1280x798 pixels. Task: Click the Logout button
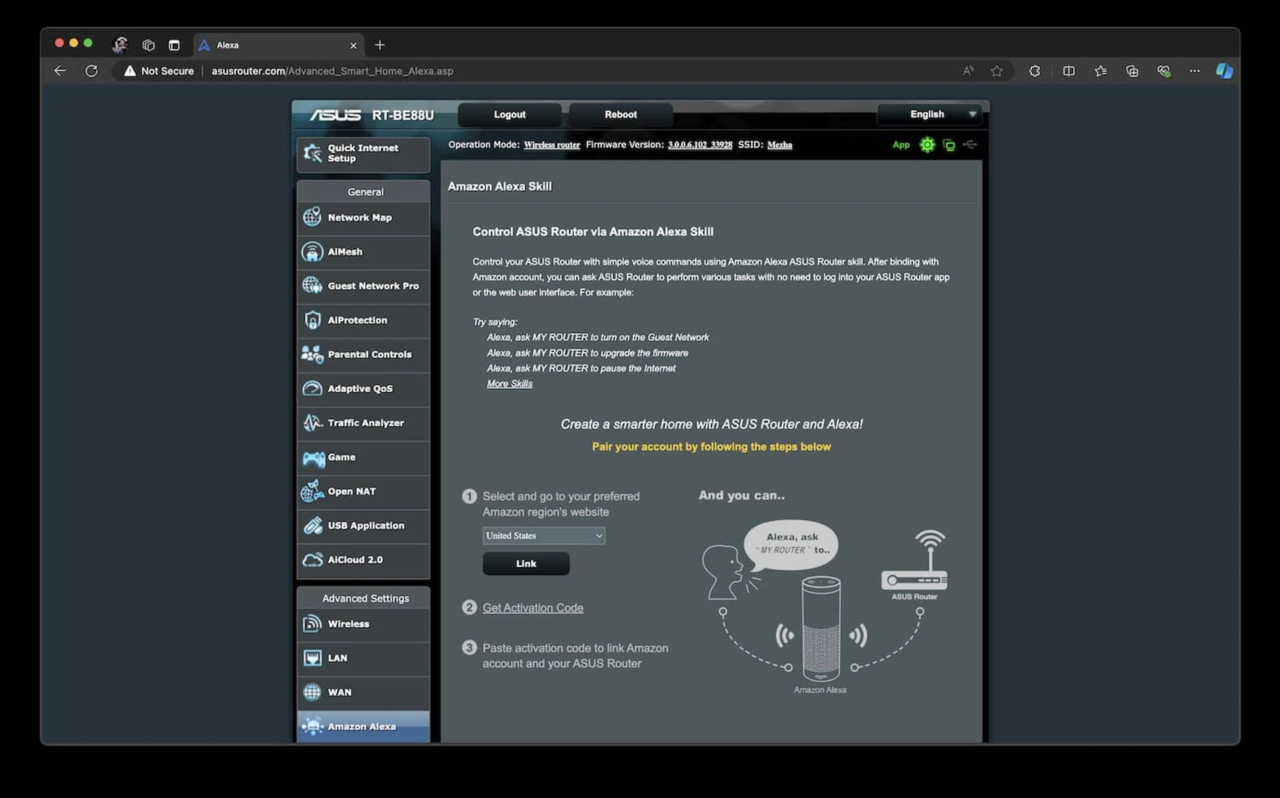[509, 115]
